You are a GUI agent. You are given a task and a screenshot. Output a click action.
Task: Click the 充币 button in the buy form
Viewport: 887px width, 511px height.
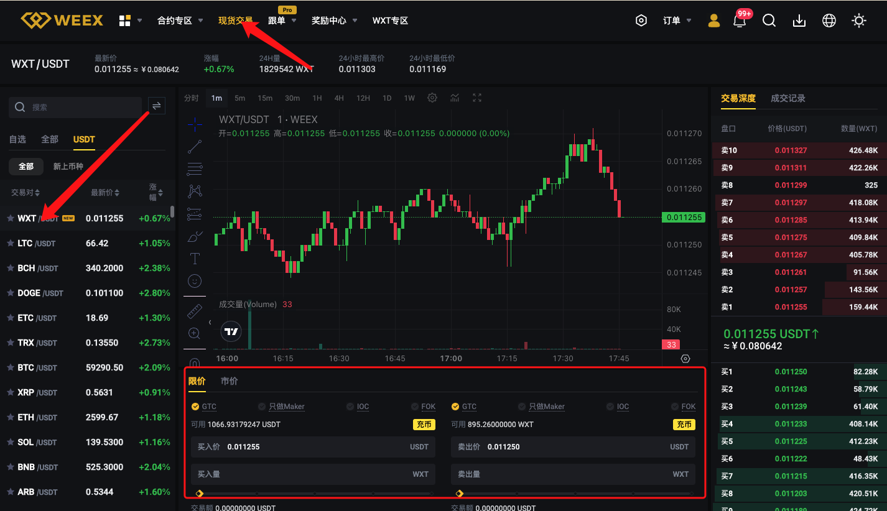point(424,425)
